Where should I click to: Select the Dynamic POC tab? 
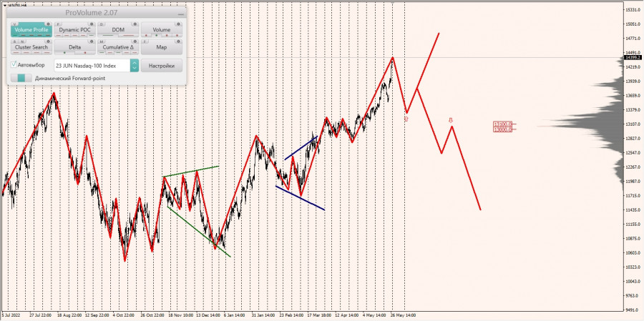pos(74,30)
